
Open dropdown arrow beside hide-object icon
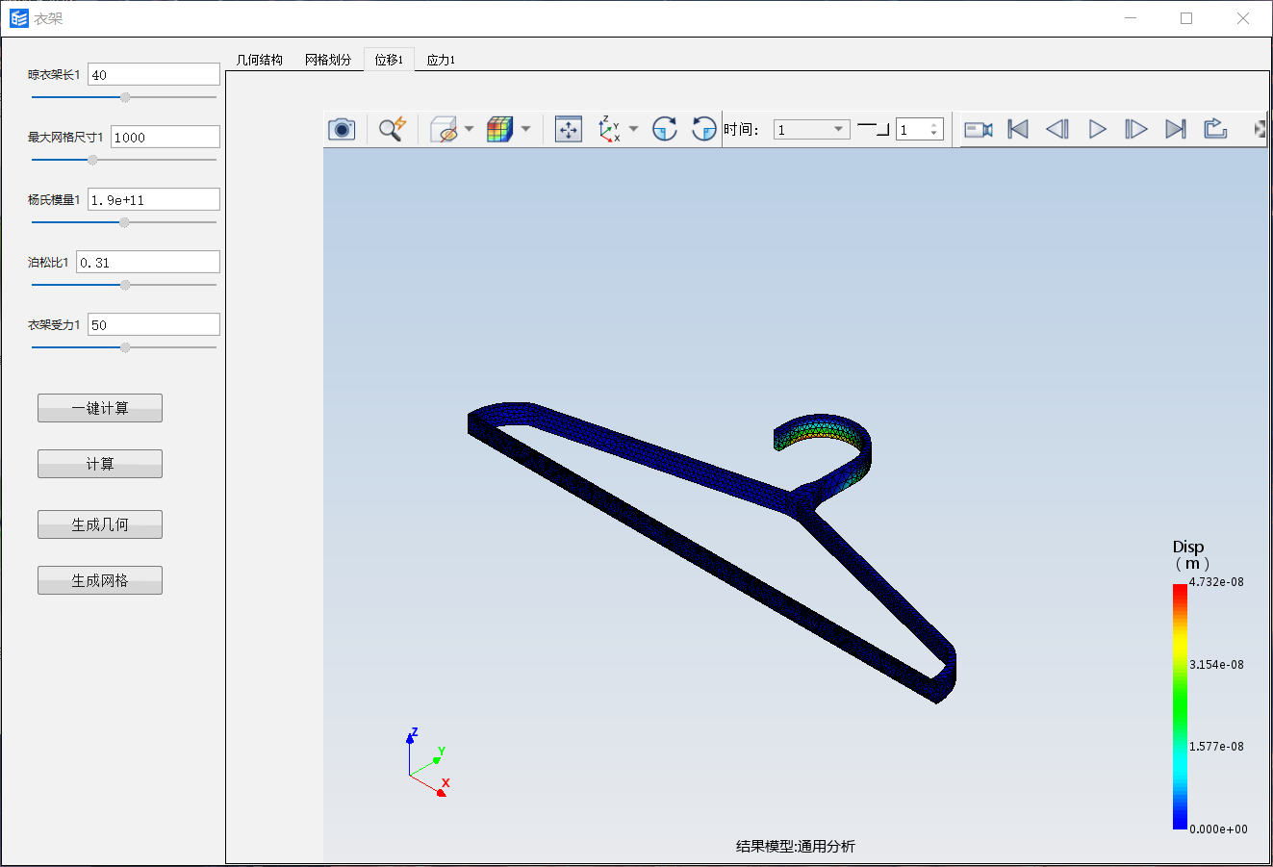pyautogui.click(x=469, y=129)
